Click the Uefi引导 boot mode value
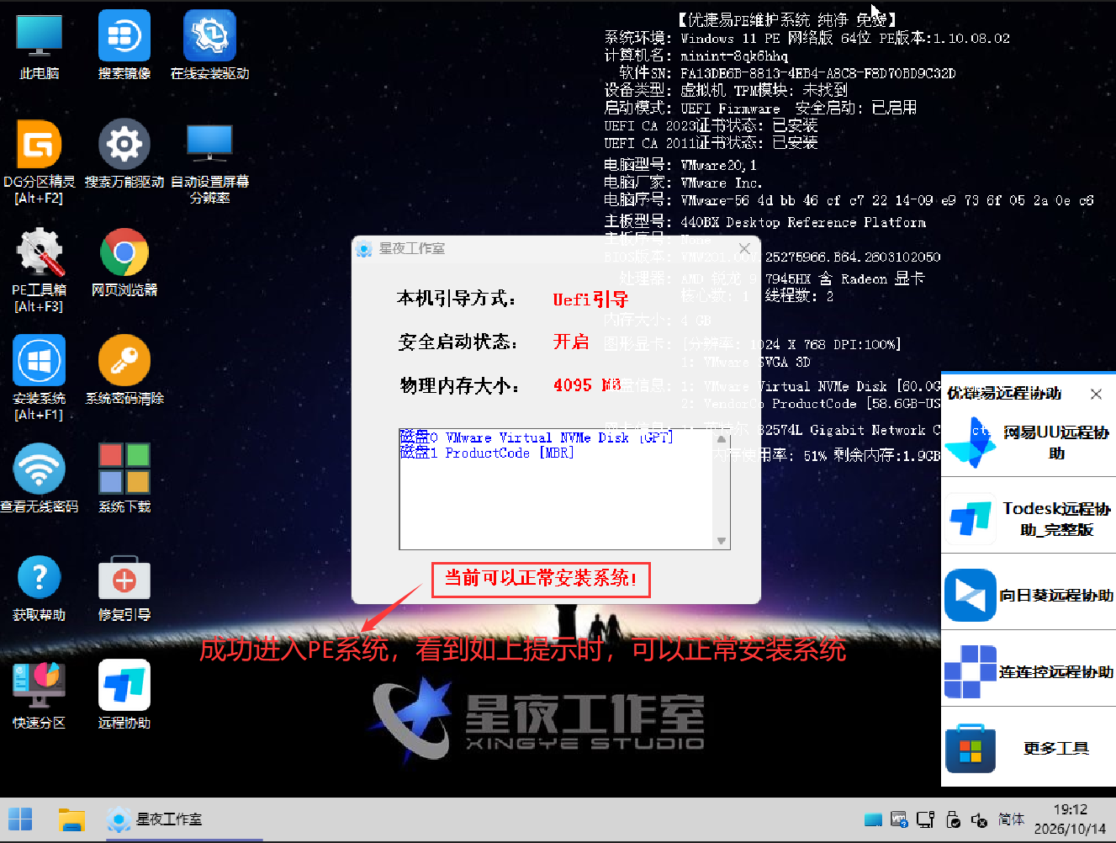 tap(590, 299)
